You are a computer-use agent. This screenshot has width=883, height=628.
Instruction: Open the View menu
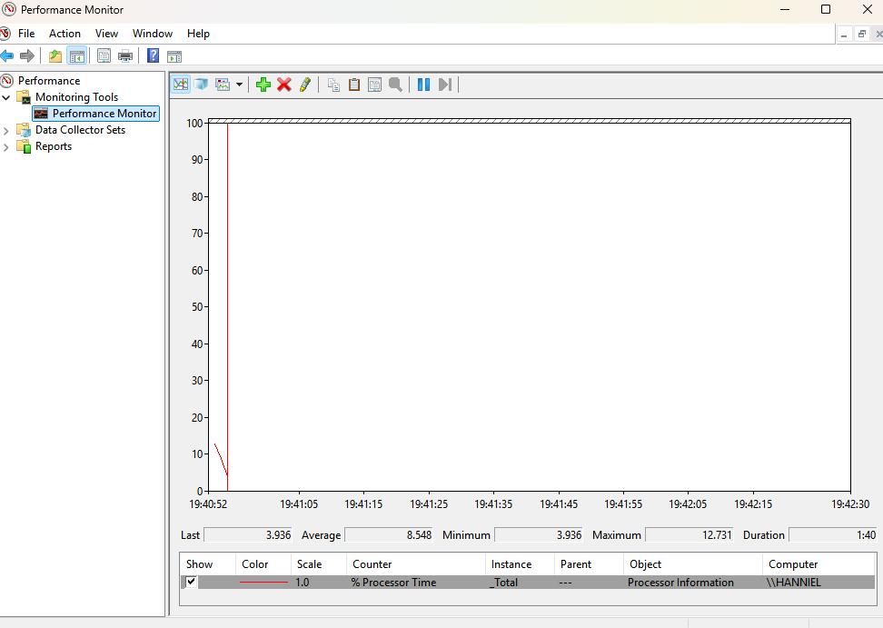[x=106, y=34]
